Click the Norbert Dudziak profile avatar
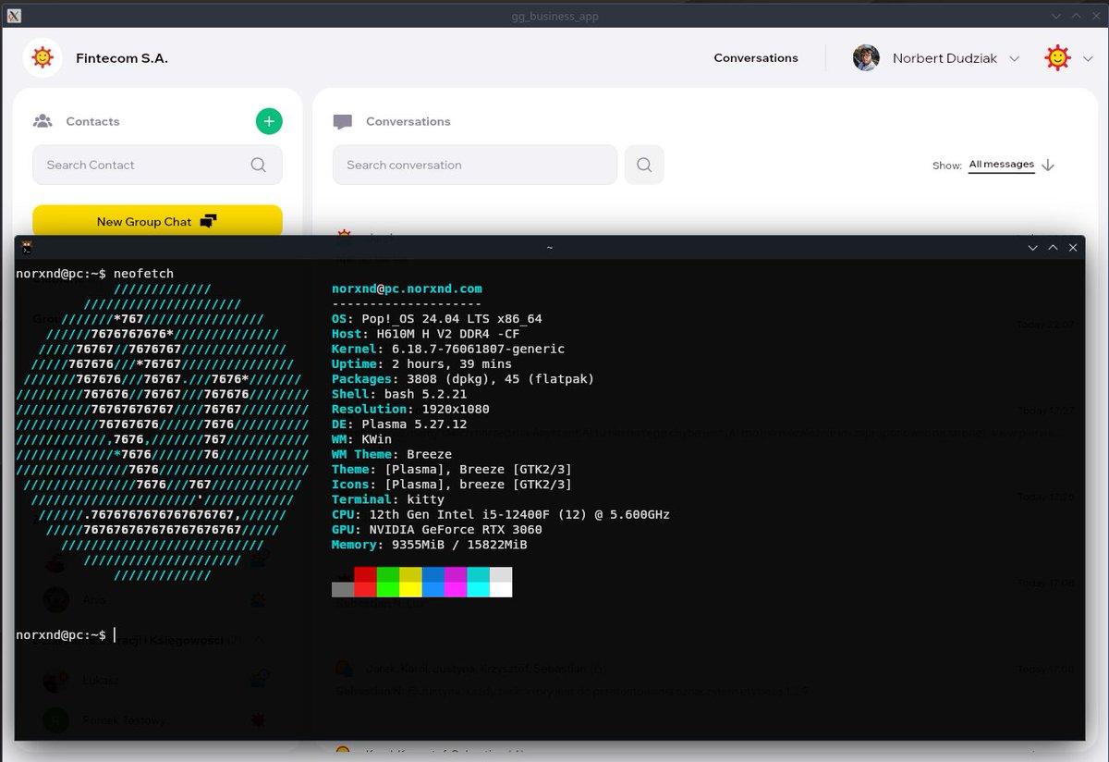Image resolution: width=1109 pixels, height=762 pixels. tap(866, 58)
